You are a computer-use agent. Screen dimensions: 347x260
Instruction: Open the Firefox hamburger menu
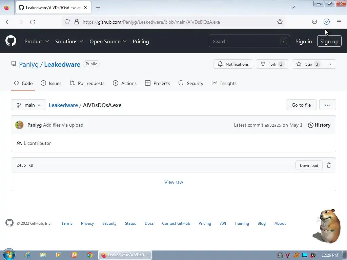(339, 22)
